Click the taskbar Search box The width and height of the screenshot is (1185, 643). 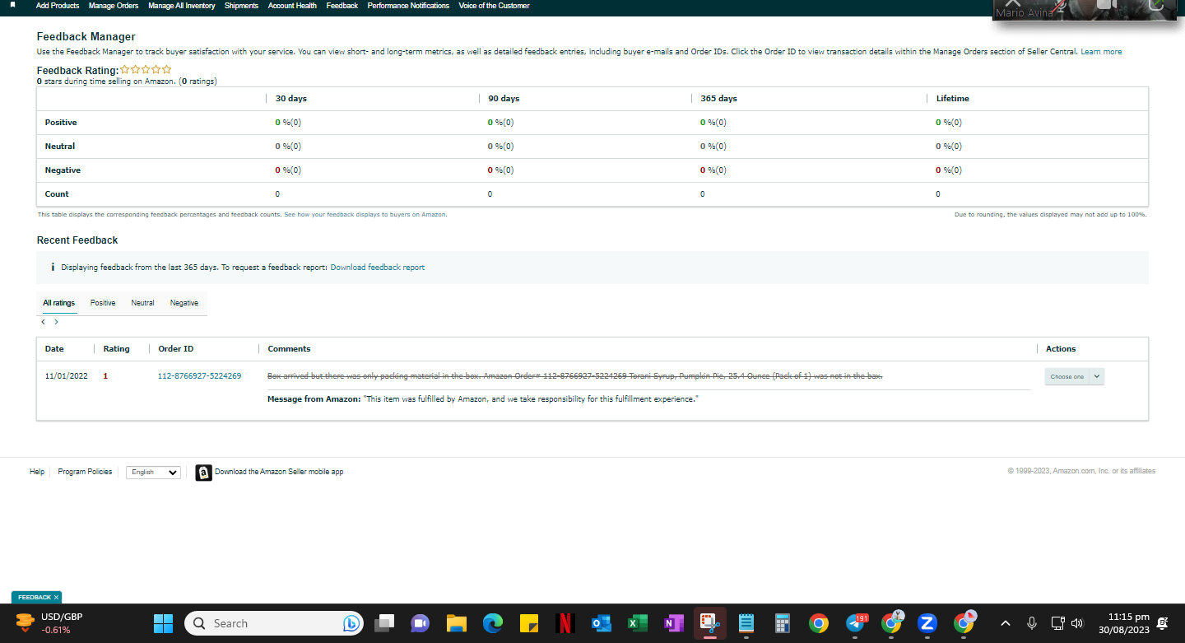tap(274, 623)
